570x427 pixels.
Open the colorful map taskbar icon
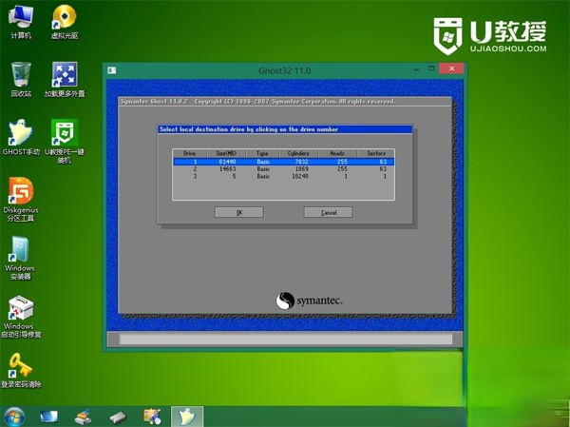coord(152,417)
